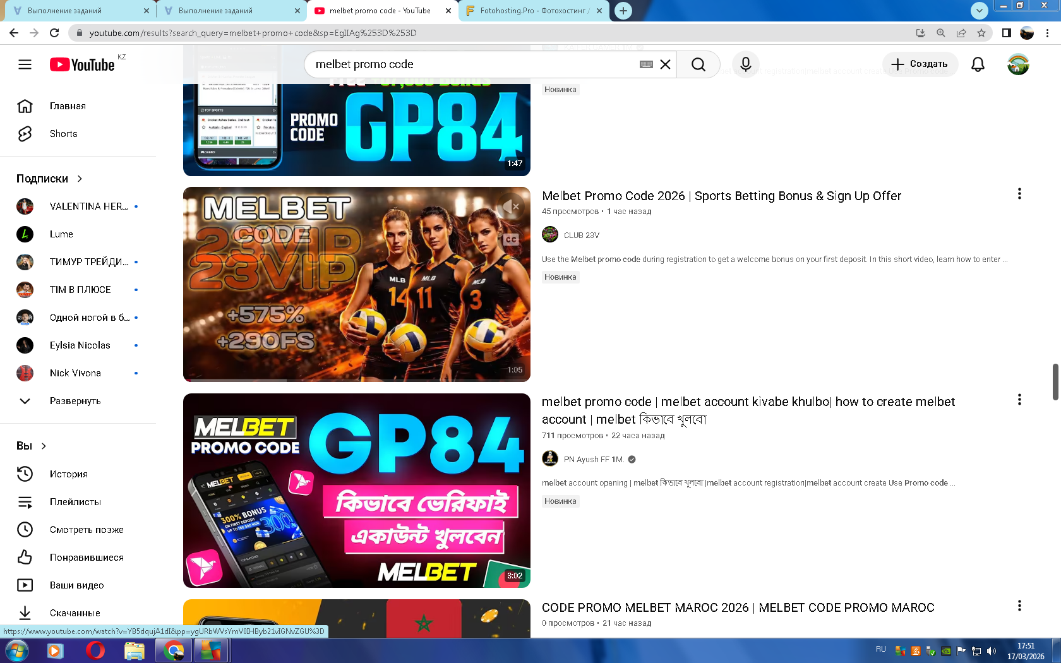Open more options for Melbet Promo Code 2026 video
1061x663 pixels.
tap(1019, 194)
